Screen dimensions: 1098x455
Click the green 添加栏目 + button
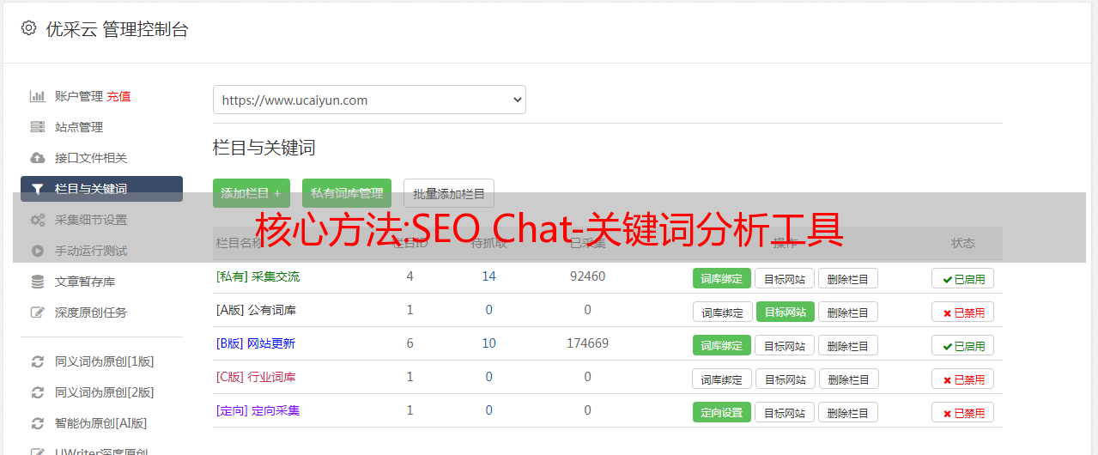[x=252, y=193]
